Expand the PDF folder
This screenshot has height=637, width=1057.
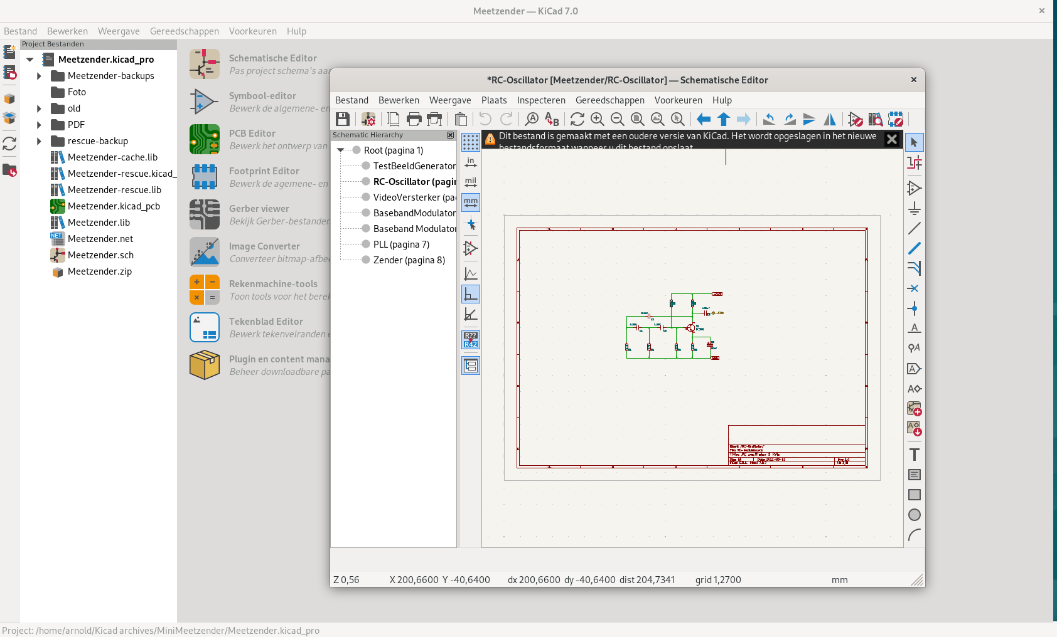[x=39, y=125]
